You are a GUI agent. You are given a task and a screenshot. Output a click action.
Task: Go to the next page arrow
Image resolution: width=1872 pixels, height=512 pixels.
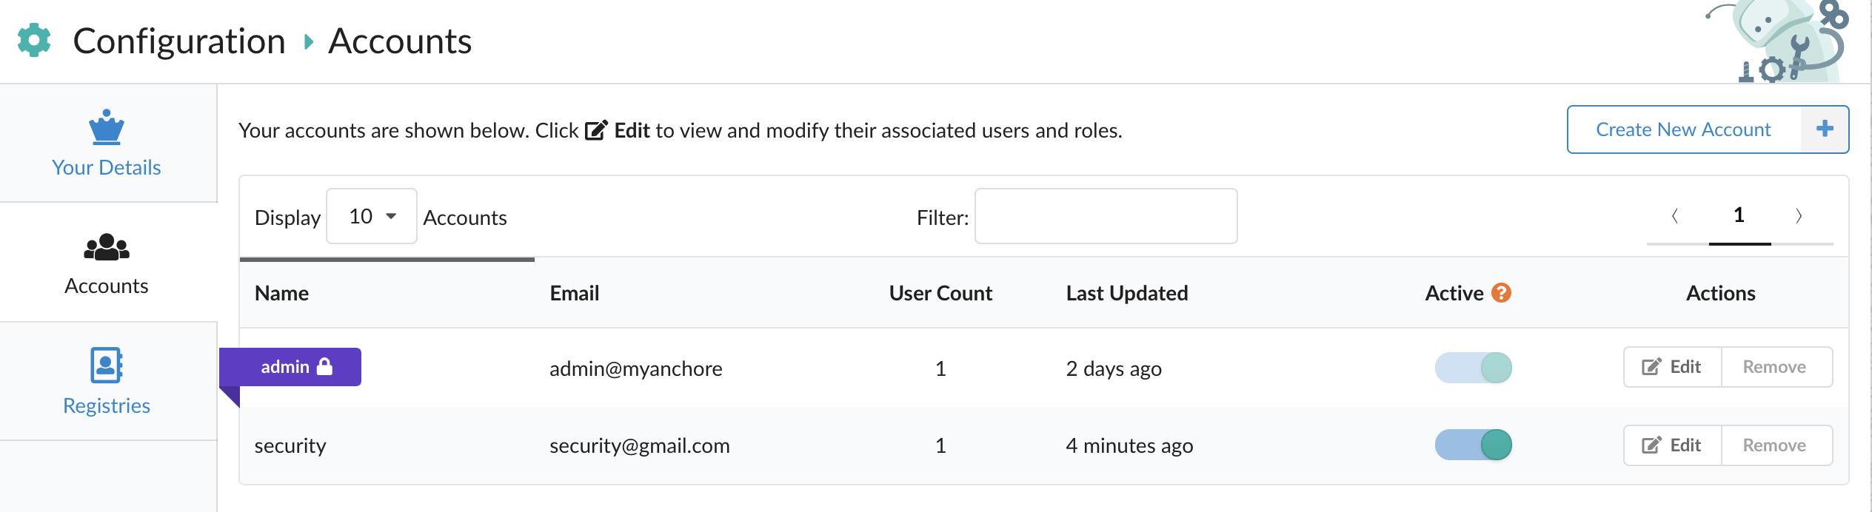(1799, 216)
